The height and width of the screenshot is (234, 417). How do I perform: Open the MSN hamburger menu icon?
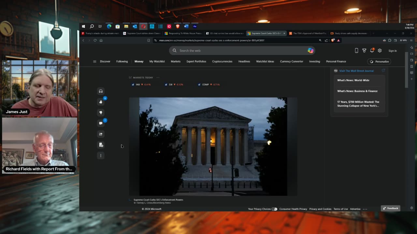pyautogui.click(x=95, y=61)
